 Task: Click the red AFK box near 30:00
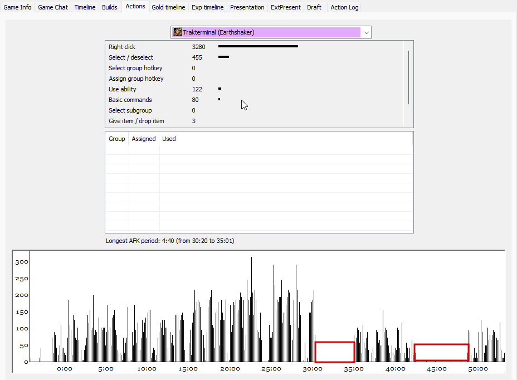click(x=335, y=352)
